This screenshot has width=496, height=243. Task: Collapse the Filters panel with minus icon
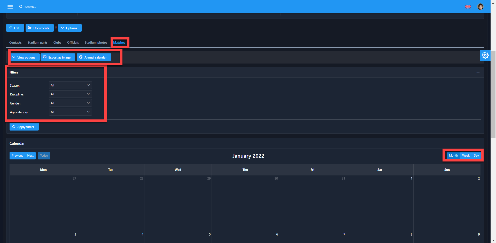point(478,72)
